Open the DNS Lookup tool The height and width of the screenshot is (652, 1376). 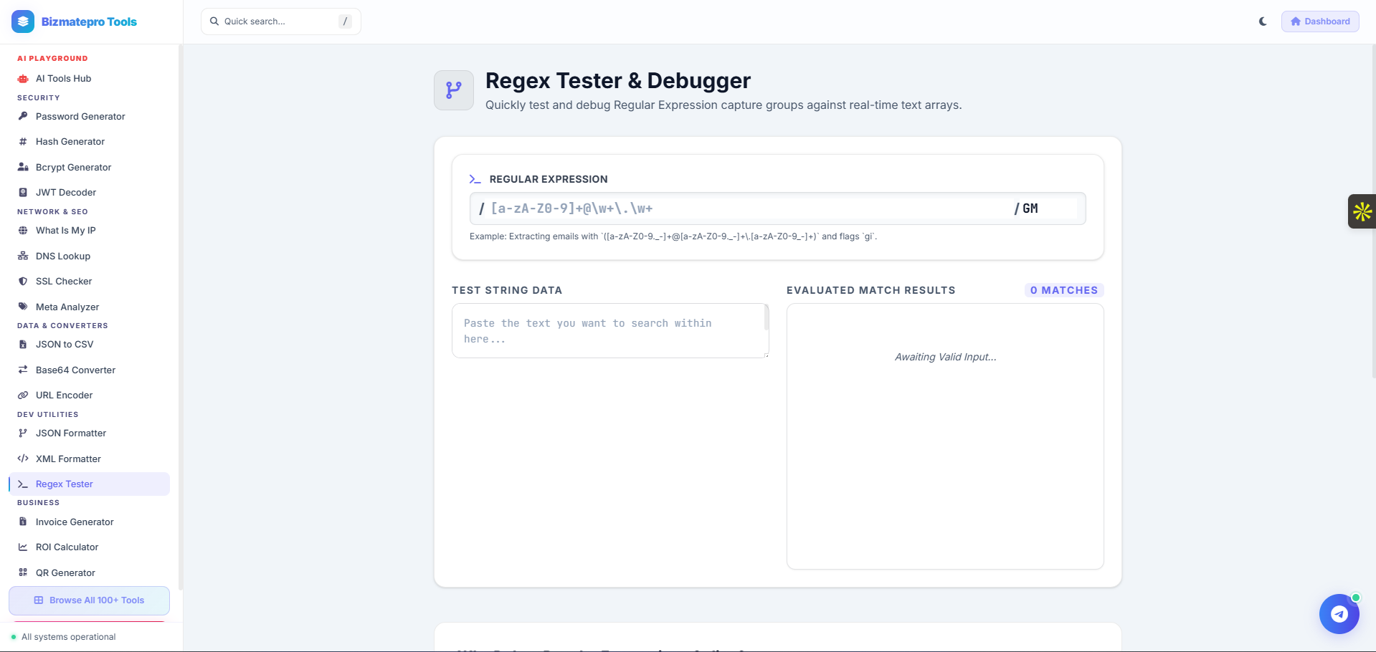[89, 256]
